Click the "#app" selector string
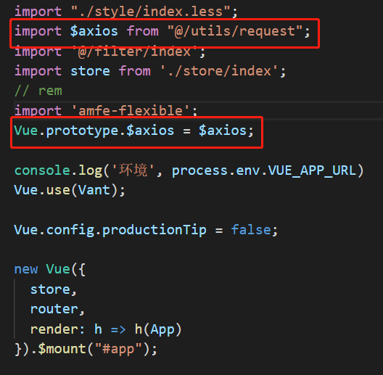Image resolution: width=383 pixels, height=375 pixels. 118,349
